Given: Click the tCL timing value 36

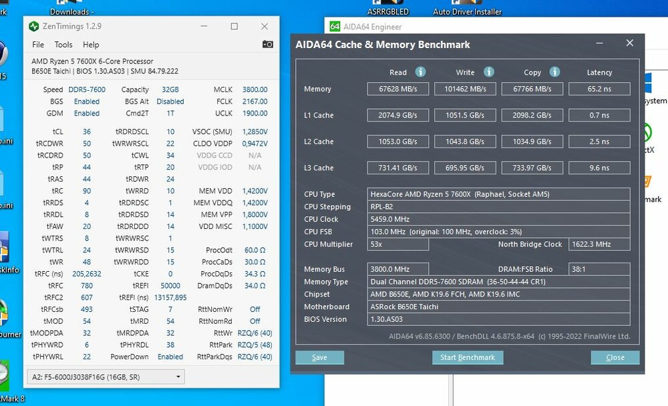Looking at the screenshot, I should (x=86, y=132).
